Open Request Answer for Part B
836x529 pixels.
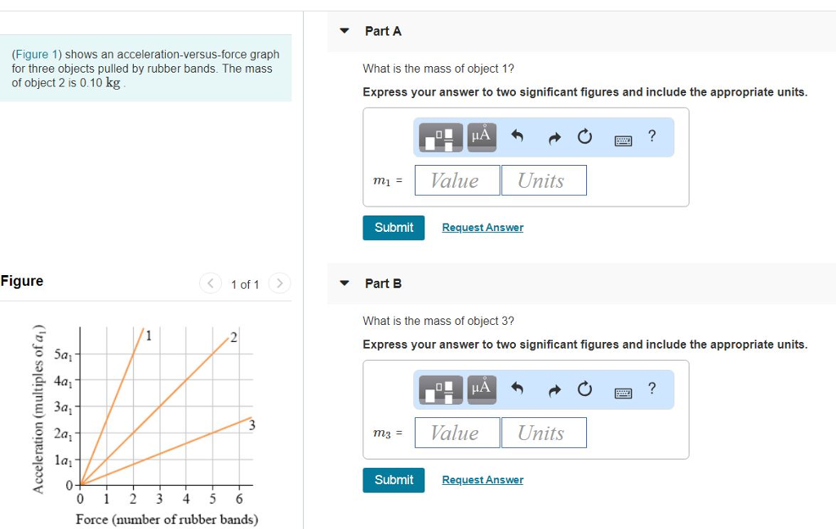(x=482, y=479)
